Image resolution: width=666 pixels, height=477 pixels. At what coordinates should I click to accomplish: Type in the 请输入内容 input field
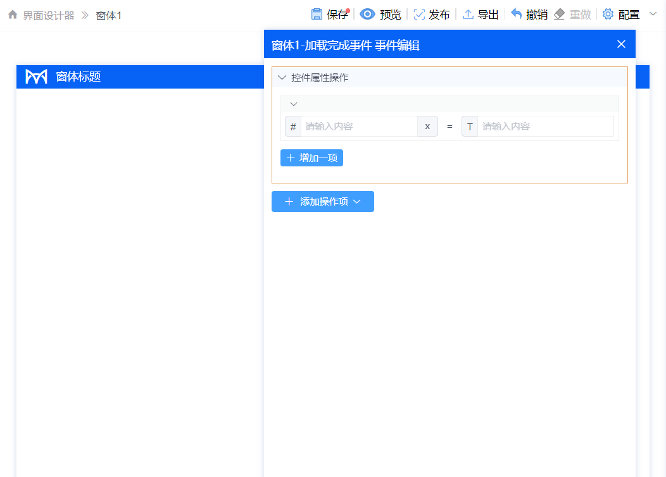coord(361,126)
